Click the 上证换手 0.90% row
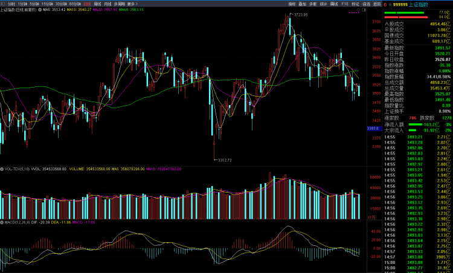 pyautogui.click(x=417, y=112)
